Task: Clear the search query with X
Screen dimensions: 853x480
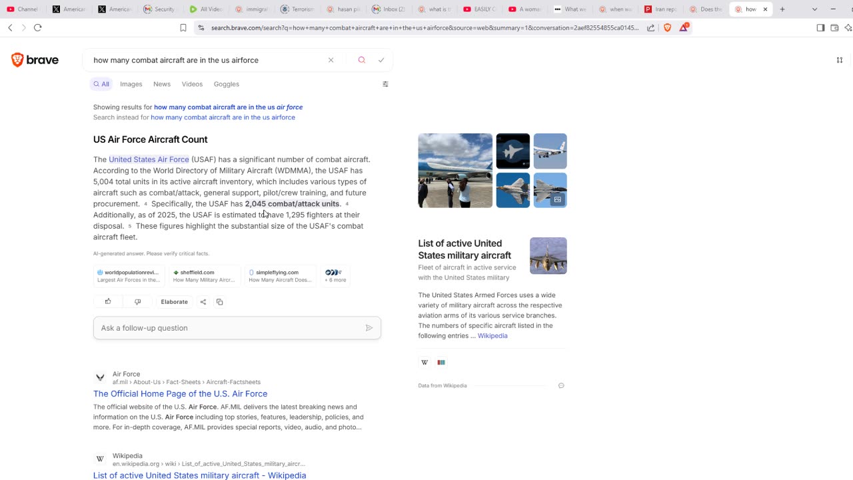Action: [x=331, y=60]
